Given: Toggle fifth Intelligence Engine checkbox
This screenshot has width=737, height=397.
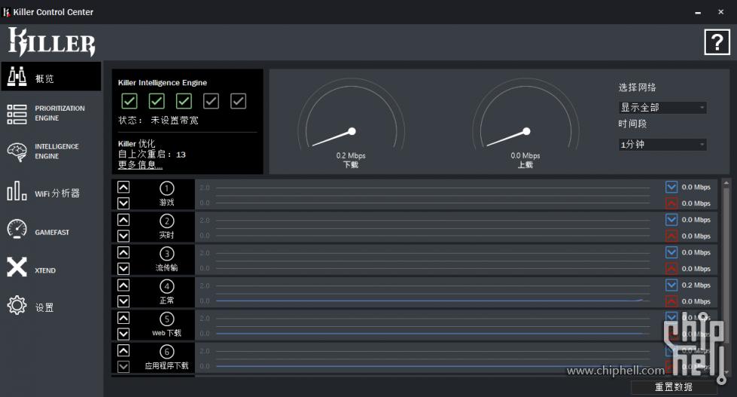Looking at the screenshot, I should coord(239,101).
